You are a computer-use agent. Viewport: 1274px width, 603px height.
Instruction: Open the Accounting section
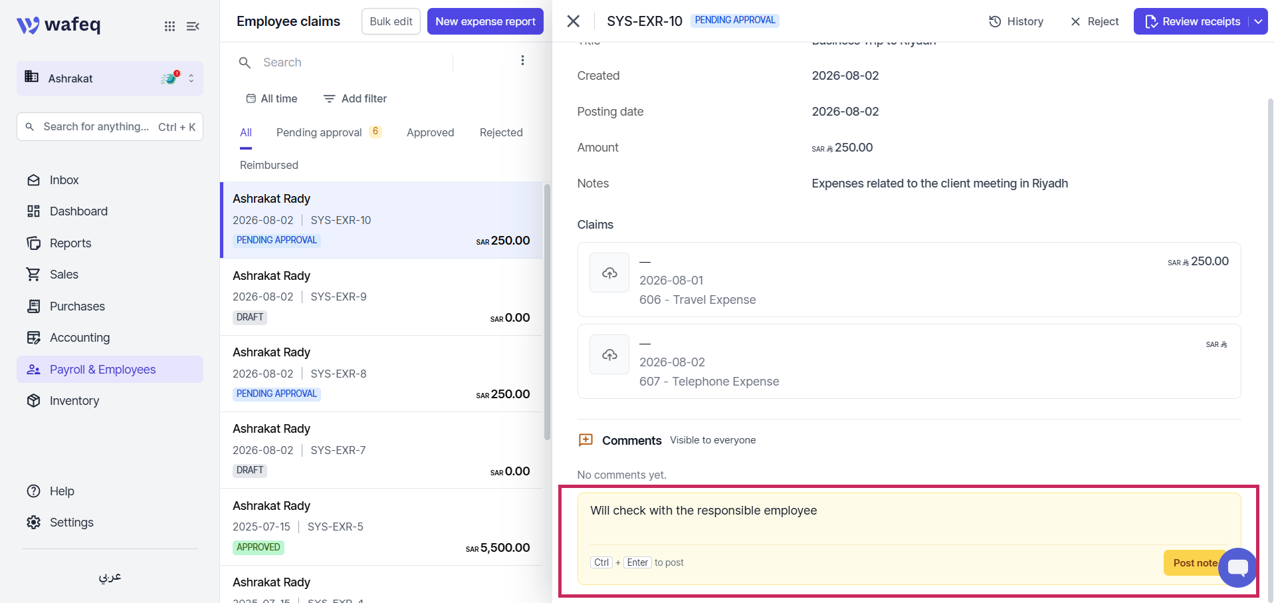click(80, 338)
